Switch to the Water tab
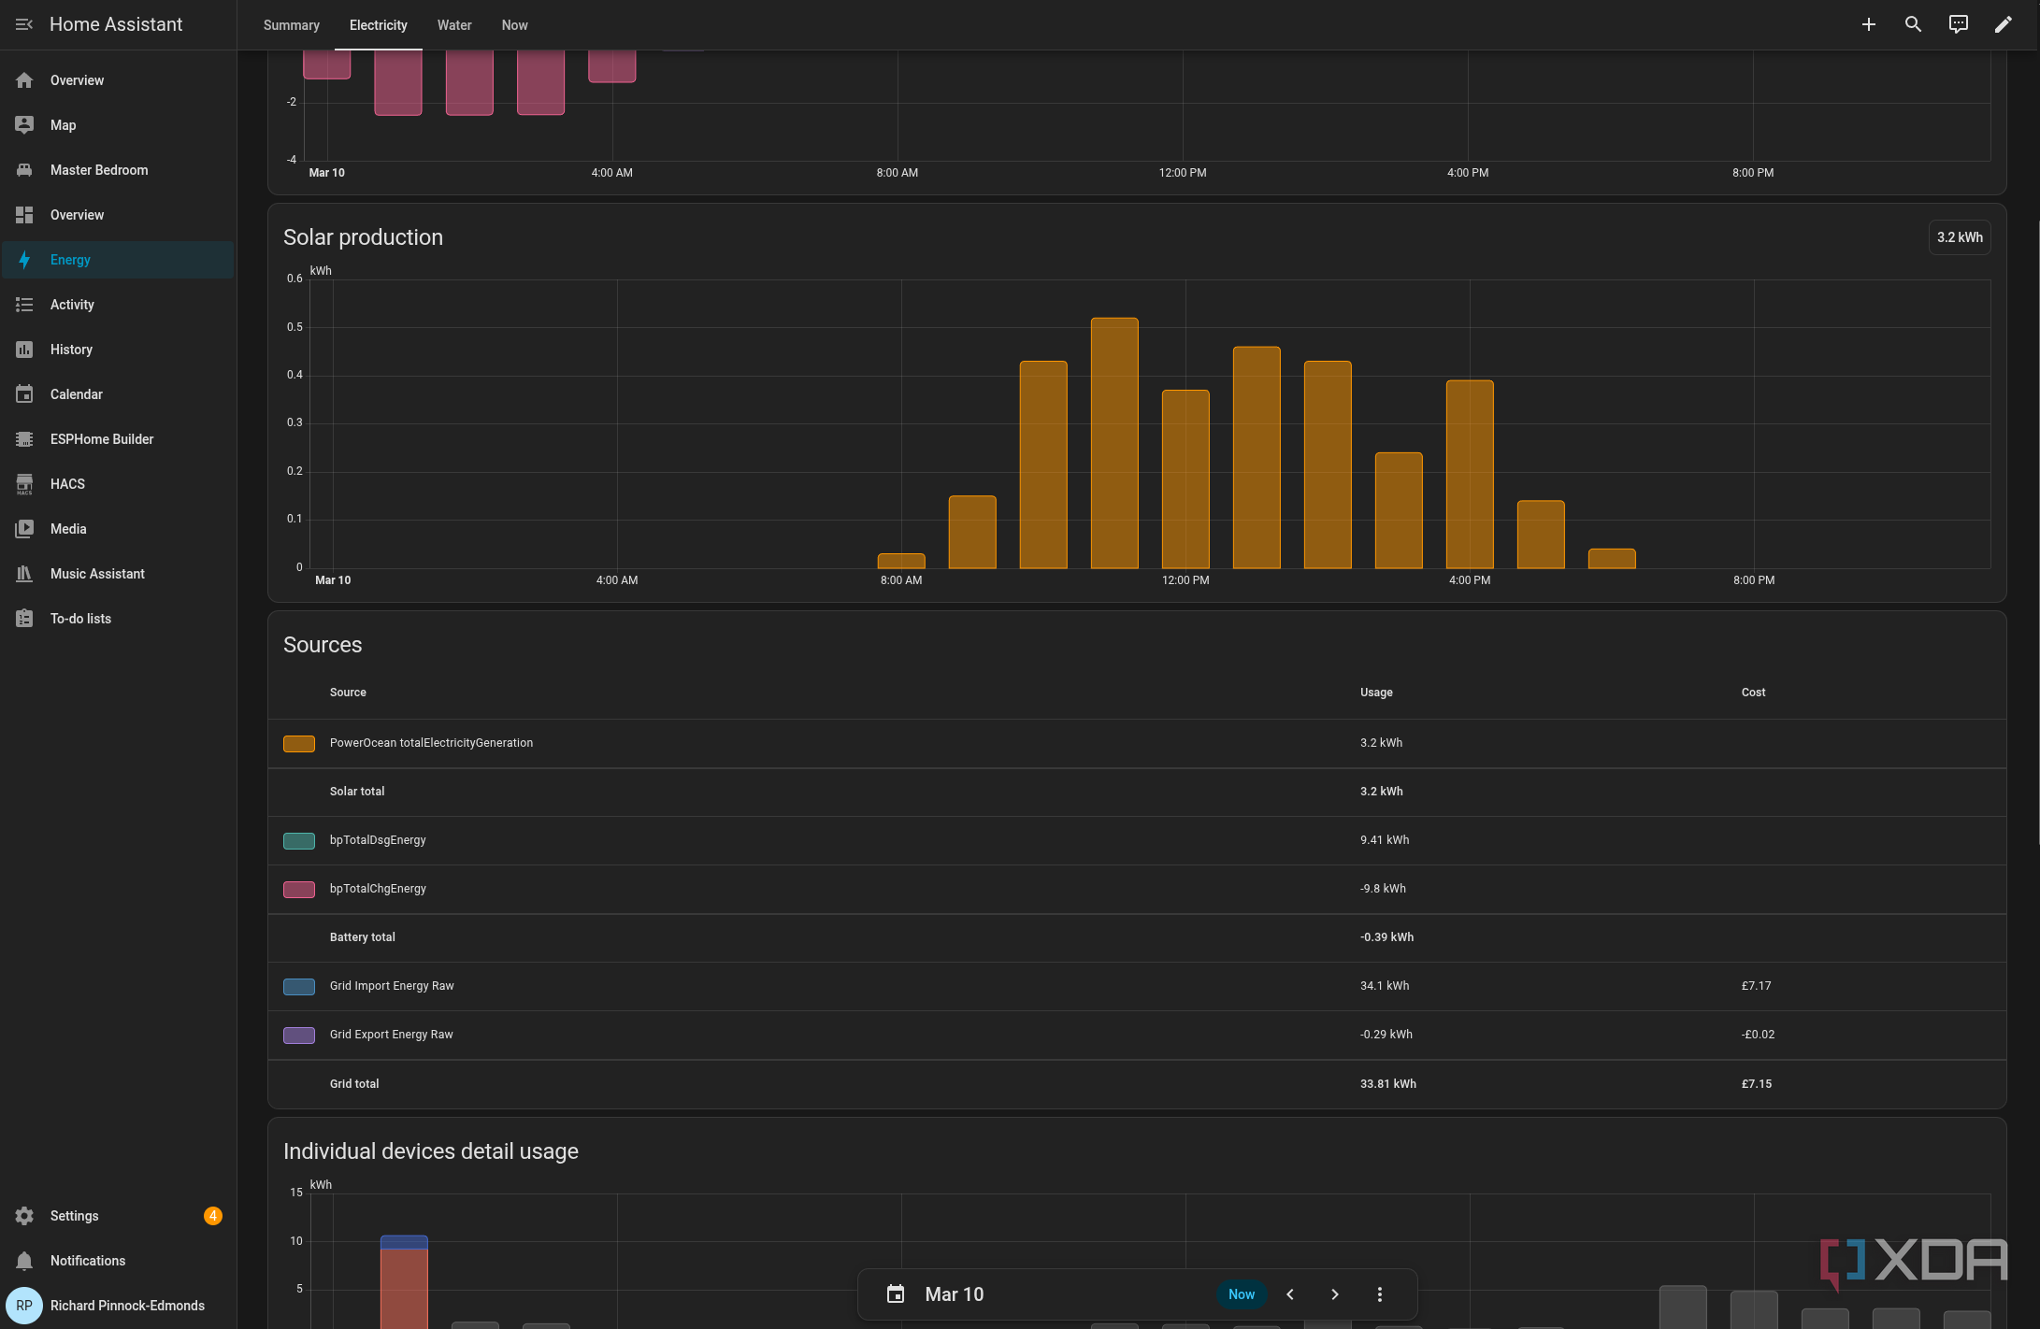The image size is (2040, 1329). pos(454,25)
